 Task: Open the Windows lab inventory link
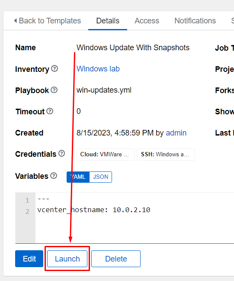[98, 69]
